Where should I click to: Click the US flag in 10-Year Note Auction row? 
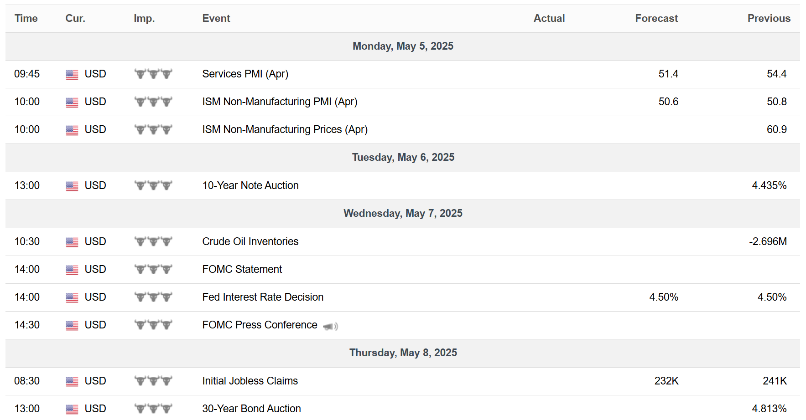72,186
